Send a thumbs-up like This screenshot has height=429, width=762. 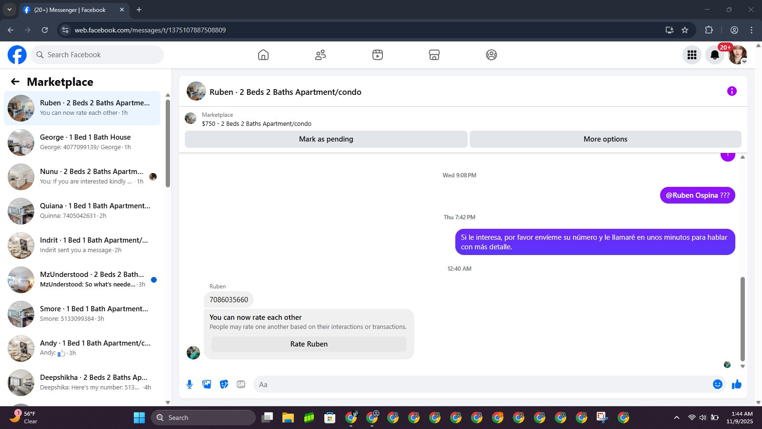click(737, 384)
